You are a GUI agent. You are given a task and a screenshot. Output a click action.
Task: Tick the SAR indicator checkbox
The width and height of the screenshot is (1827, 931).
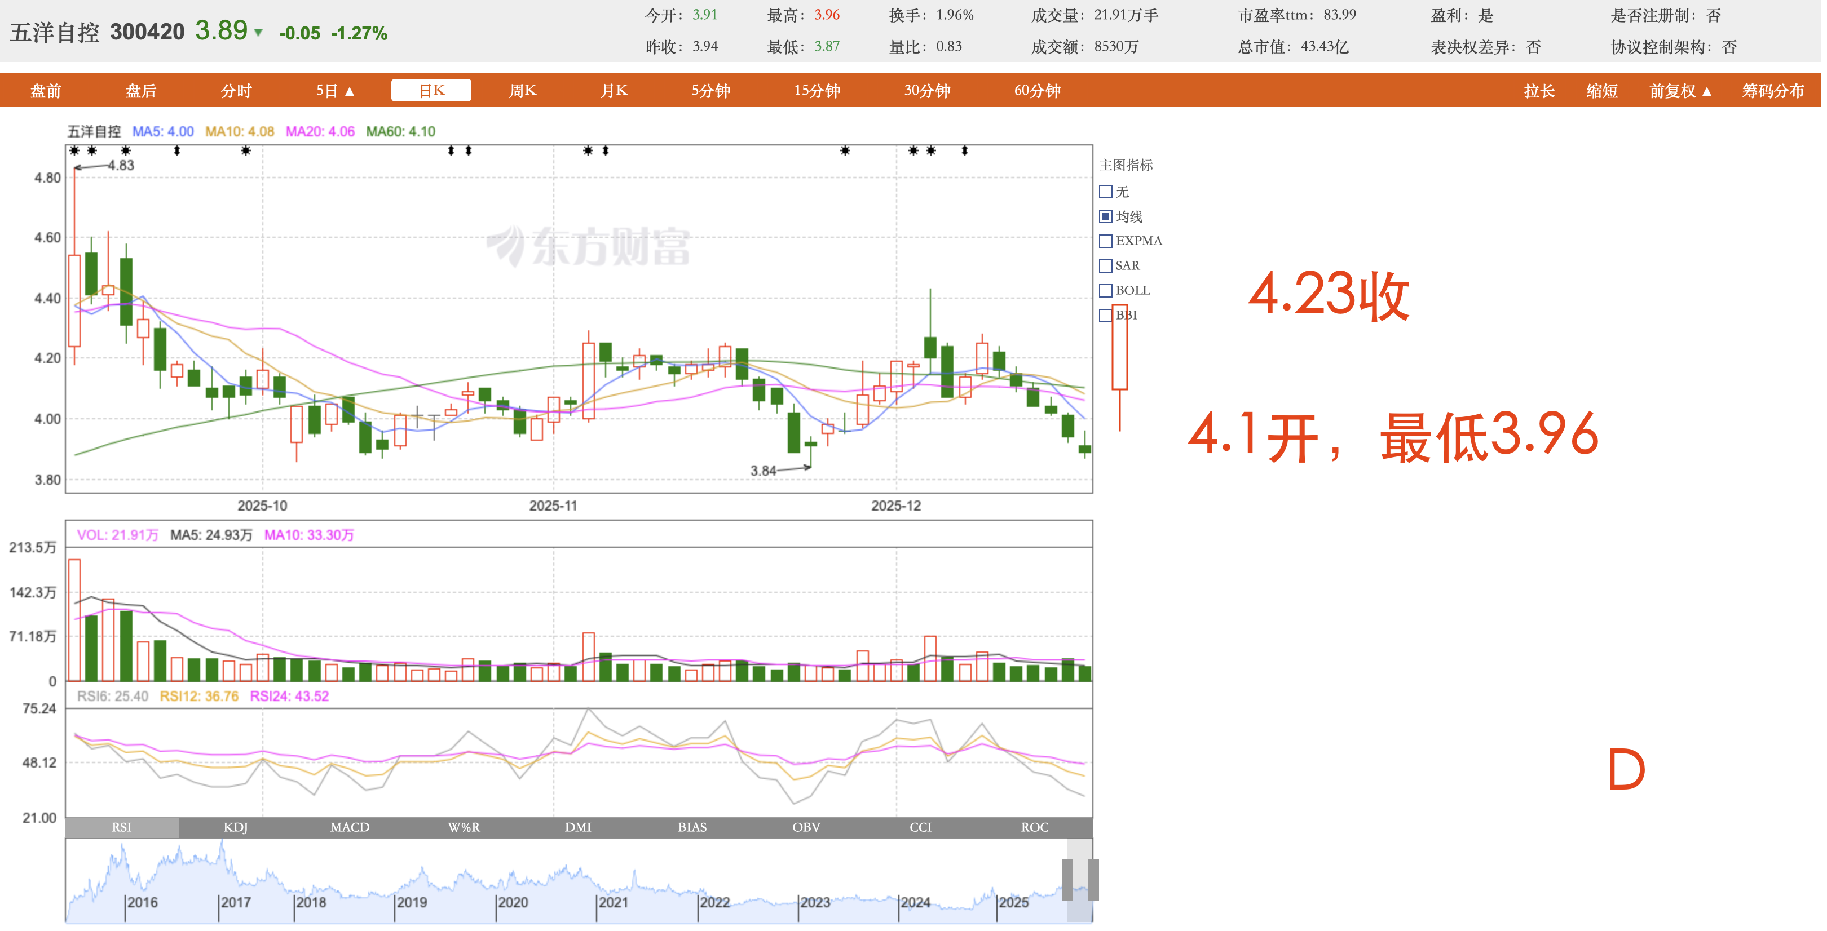click(1105, 266)
